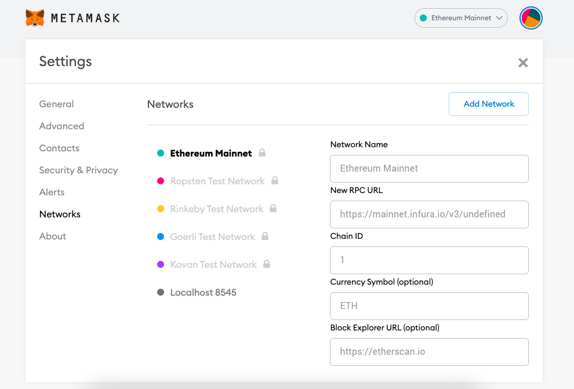Open Security & Privacy settings
The height and width of the screenshot is (389, 574).
point(78,170)
